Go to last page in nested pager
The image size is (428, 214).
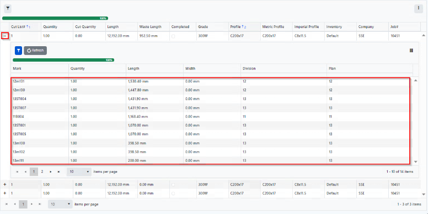coord(58,172)
